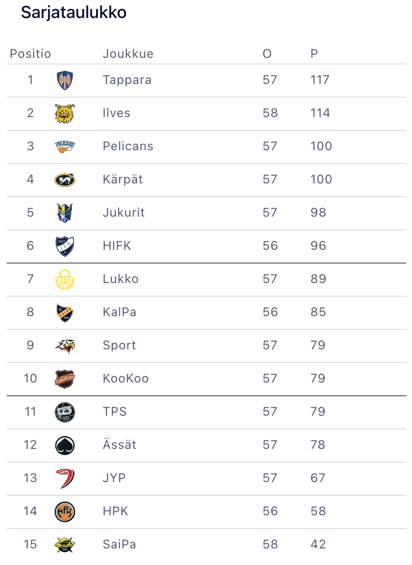Viewport: 412px width, 565px height.
Task: Click the SaiPa team logo
Action: tap(65, 545)
